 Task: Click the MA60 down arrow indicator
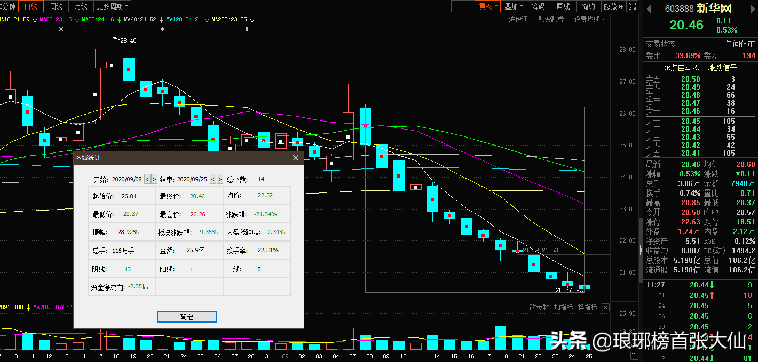tap(161, 19)
